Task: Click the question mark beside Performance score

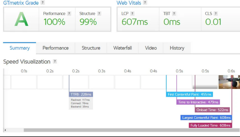Action: 69,14
